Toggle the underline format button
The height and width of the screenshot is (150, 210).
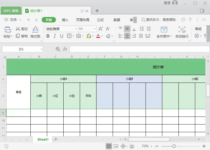61,36
